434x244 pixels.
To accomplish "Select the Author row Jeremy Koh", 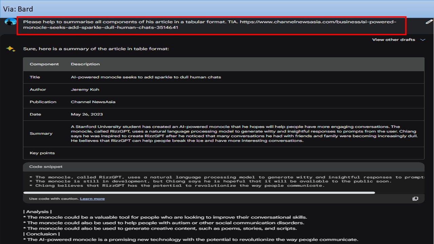I will click(x=223, y=89).
